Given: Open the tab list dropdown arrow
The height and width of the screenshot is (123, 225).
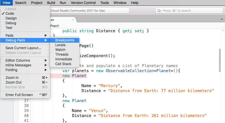Looking at the screenshot, I should pos(222,19).
